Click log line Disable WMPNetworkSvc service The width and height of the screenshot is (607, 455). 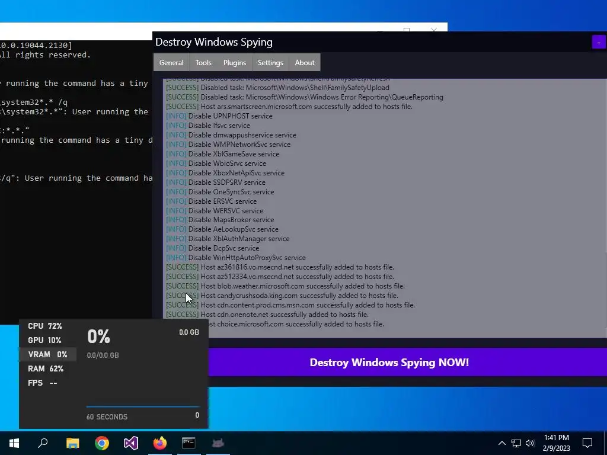(228, 145)
